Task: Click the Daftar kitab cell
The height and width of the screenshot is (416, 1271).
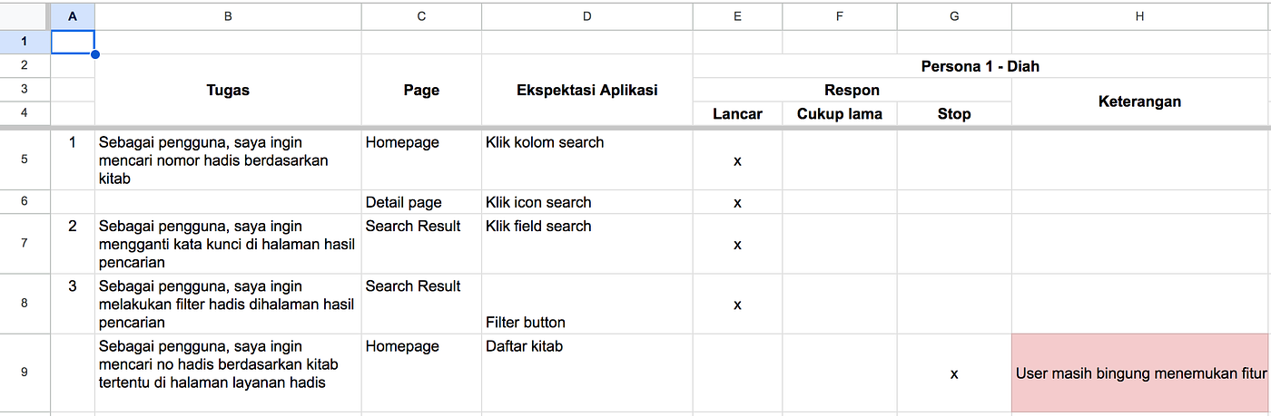Action: pyautogui.click(x=587, y=372)
